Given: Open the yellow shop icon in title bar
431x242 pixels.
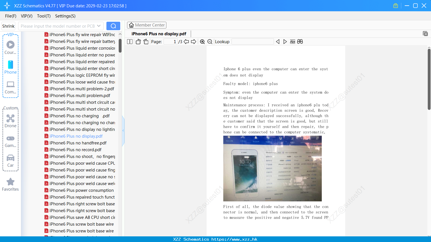Looking at the screenshot, I should tap(396, 6).
